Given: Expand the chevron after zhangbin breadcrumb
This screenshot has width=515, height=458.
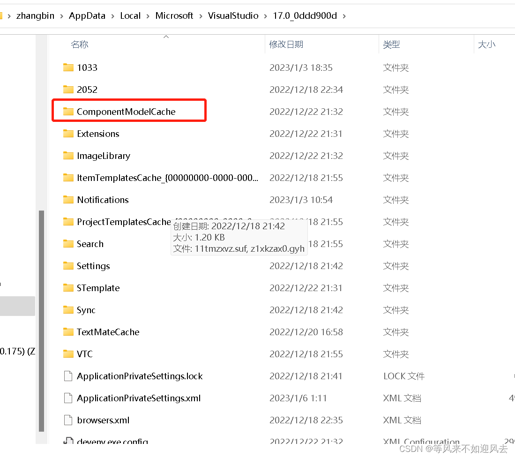Looking at the screenshot, I should click(x=61, y=16).
